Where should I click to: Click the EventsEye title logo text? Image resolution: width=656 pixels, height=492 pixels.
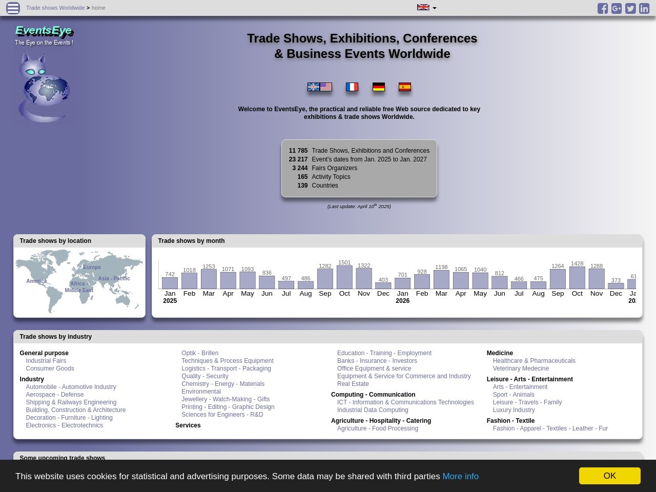coord(44,31)
